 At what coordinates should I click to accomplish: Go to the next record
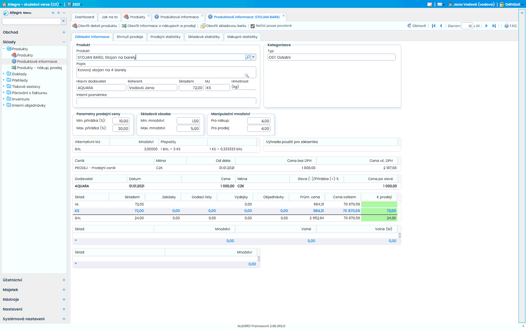(x=486, y=26)
